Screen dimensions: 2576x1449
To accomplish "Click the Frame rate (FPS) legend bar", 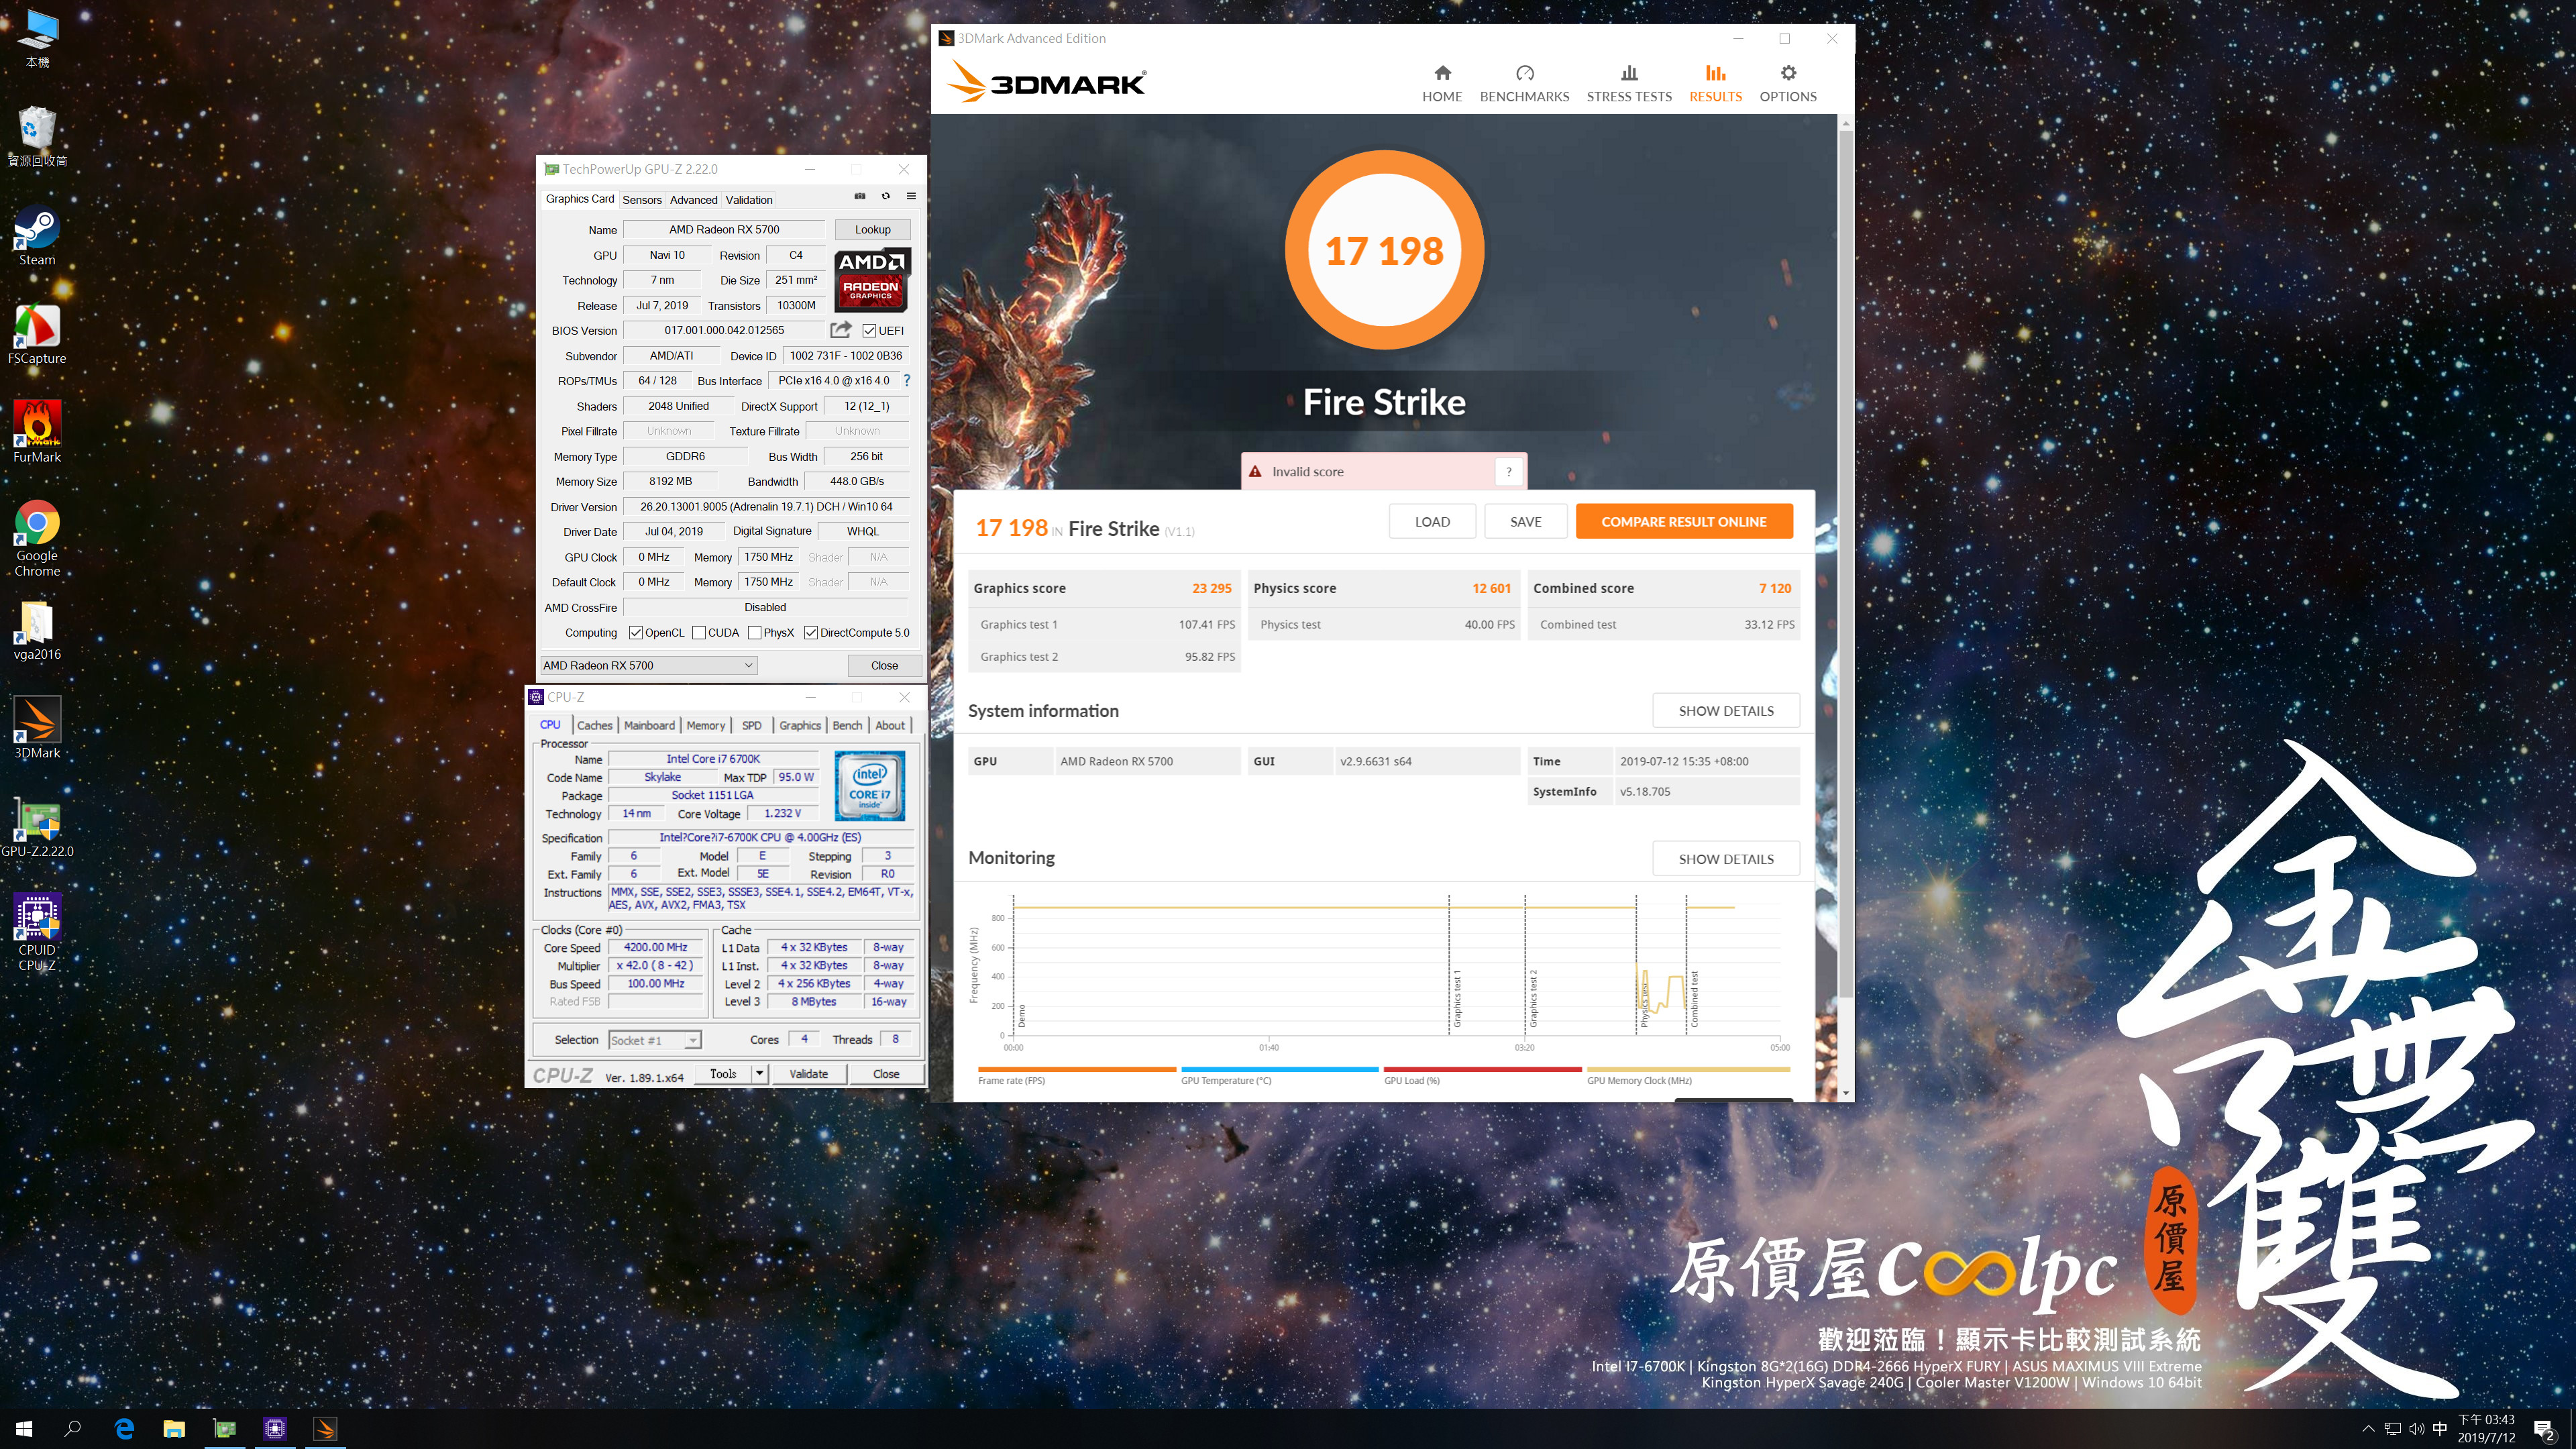I will [x=1077, y=1069].
